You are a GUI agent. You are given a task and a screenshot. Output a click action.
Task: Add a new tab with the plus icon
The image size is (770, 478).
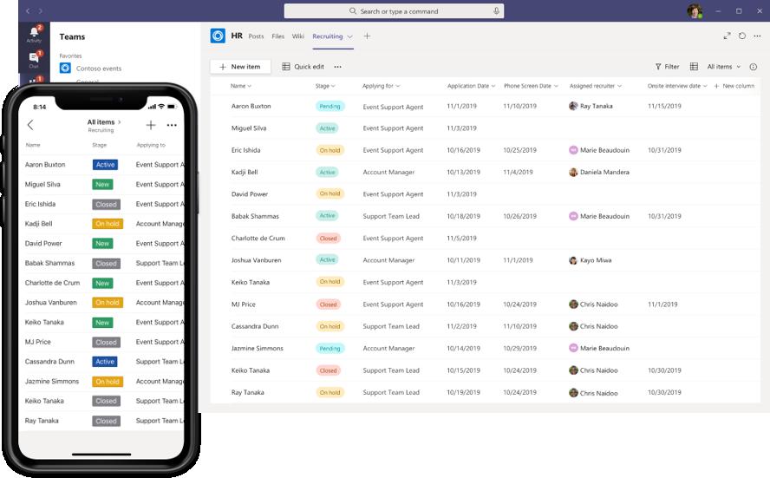367,36
